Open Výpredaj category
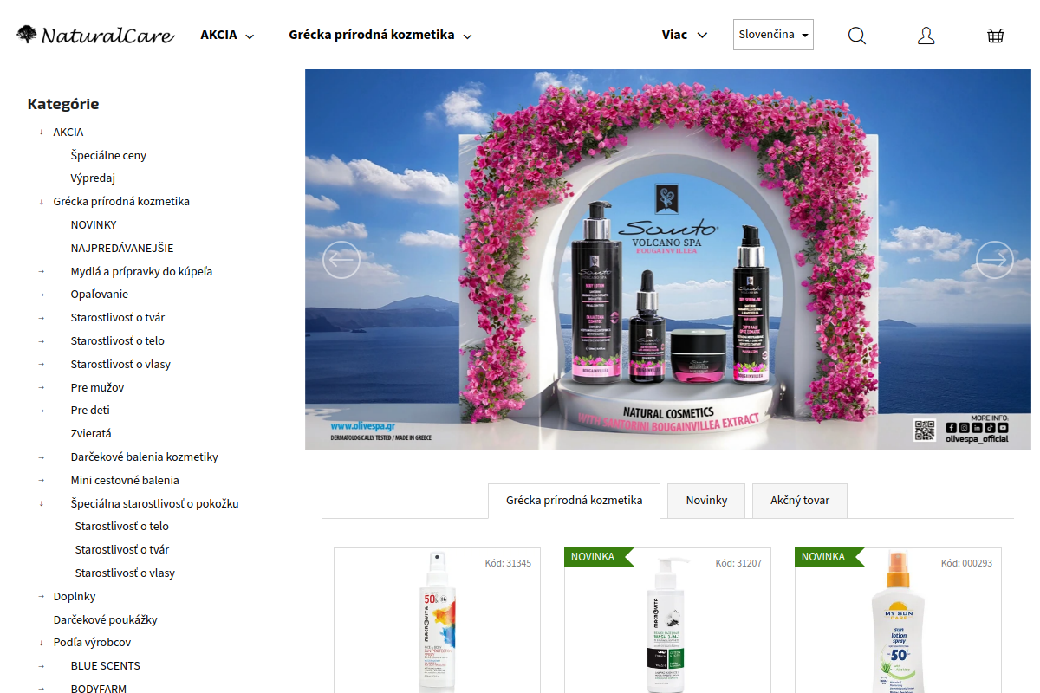The width and height of the screenshot is (1040, 693). coord(93,178)
